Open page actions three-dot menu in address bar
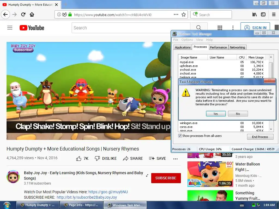 point(176,15)
